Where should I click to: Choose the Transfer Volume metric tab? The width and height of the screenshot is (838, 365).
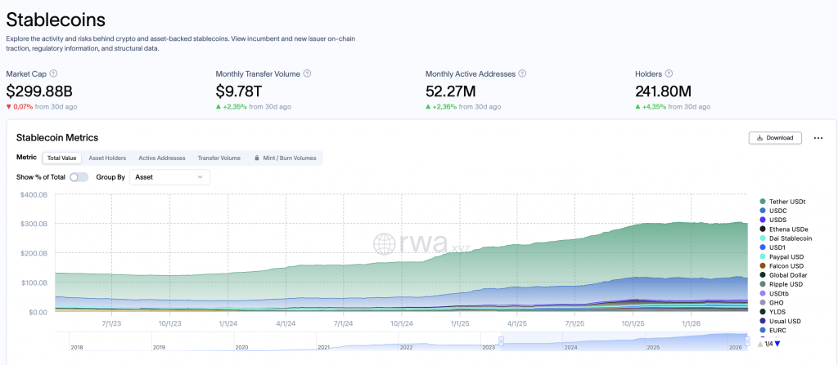(219, 158)
